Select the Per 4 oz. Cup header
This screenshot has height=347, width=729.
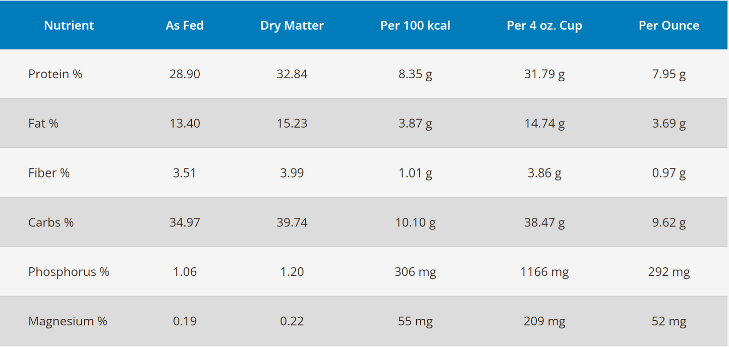click(x=544, y=26)
